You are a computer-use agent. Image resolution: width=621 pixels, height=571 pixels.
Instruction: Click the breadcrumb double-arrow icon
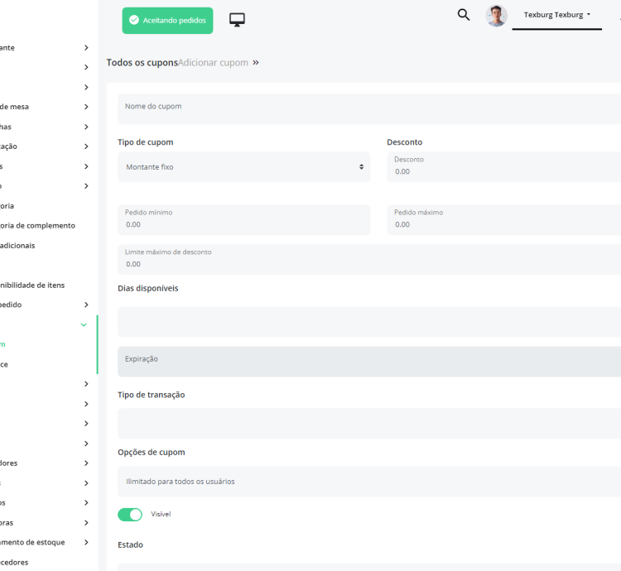256,63
